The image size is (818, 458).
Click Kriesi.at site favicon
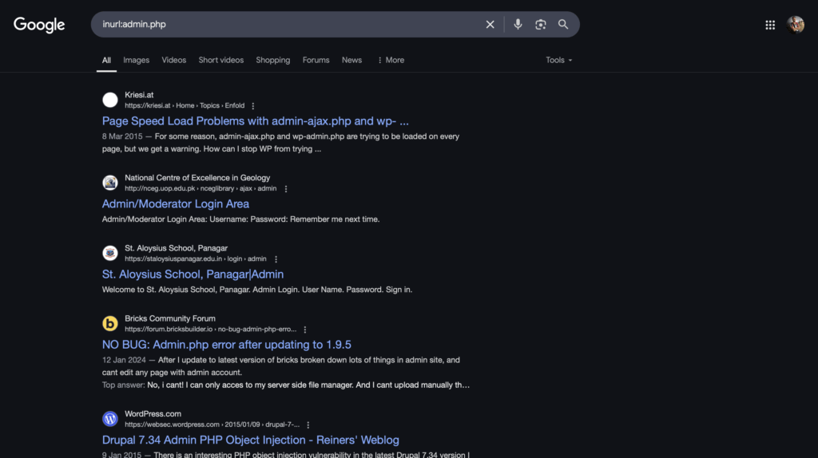pos(110,100)
